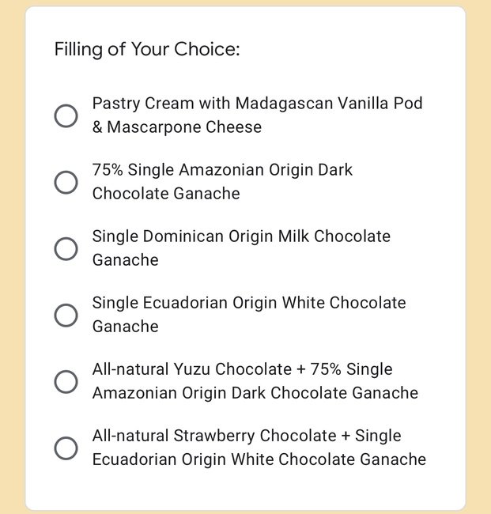The image size is (491, 514).
Task: Click the '75% Single Amazonian Origin Dark' label text
Action: click(x=222, y=171)
